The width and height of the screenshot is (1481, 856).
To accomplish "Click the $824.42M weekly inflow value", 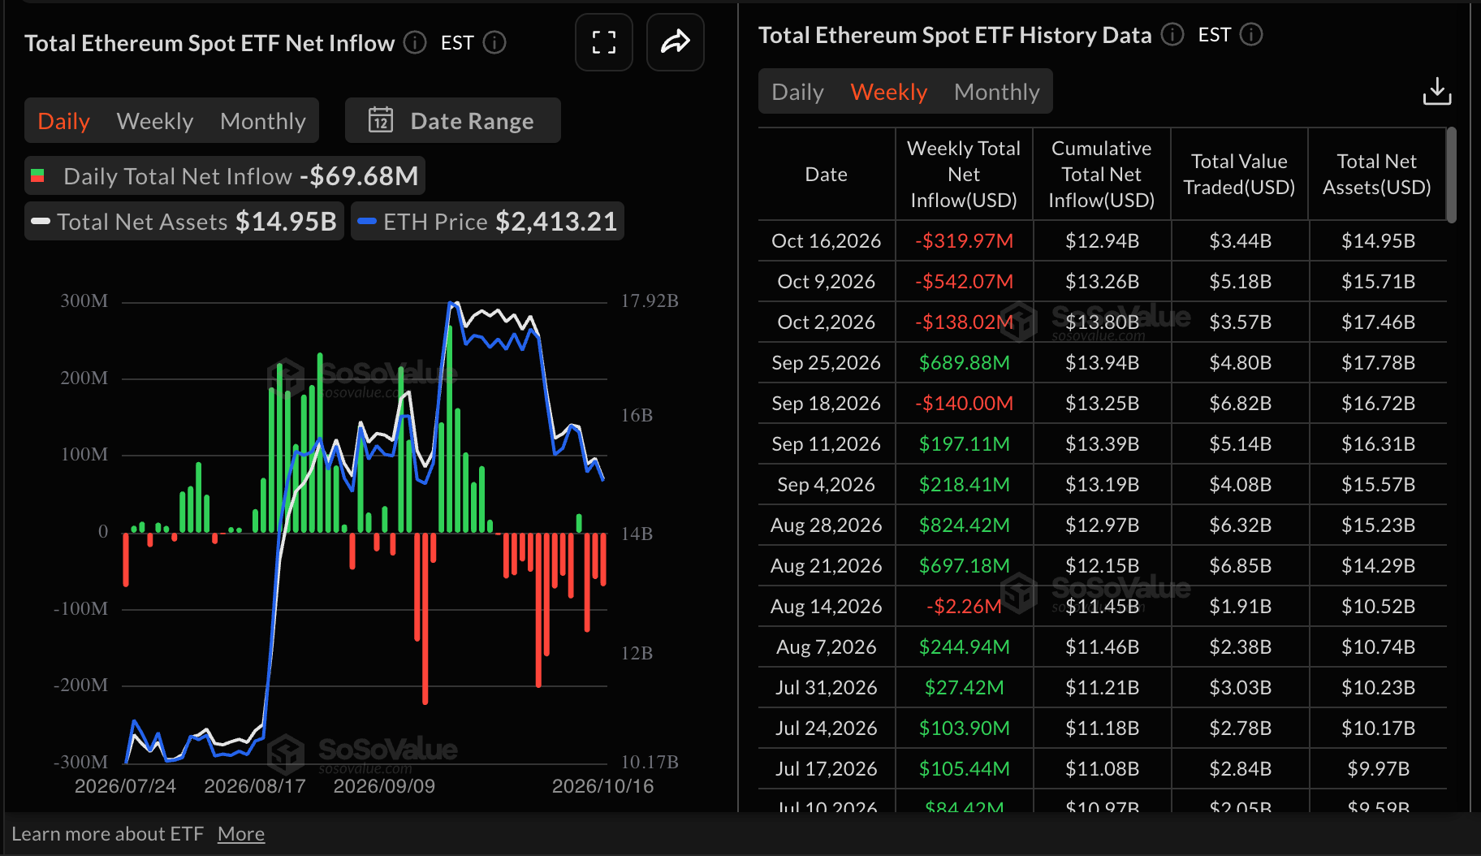I will pos(964,525).
